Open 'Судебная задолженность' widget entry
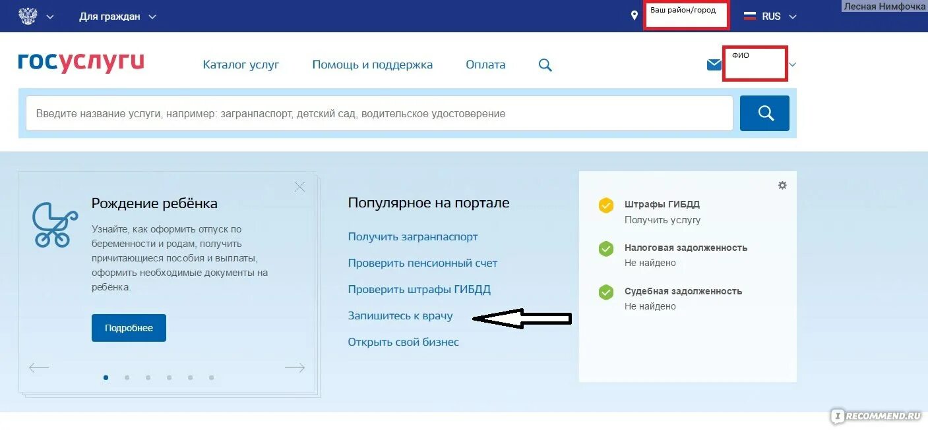The height and width of the screenshot is (430, 928). 683,291
